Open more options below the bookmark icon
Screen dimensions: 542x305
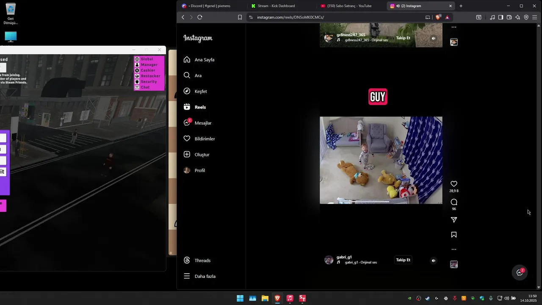pyautogui.click(x=454, y=249)
